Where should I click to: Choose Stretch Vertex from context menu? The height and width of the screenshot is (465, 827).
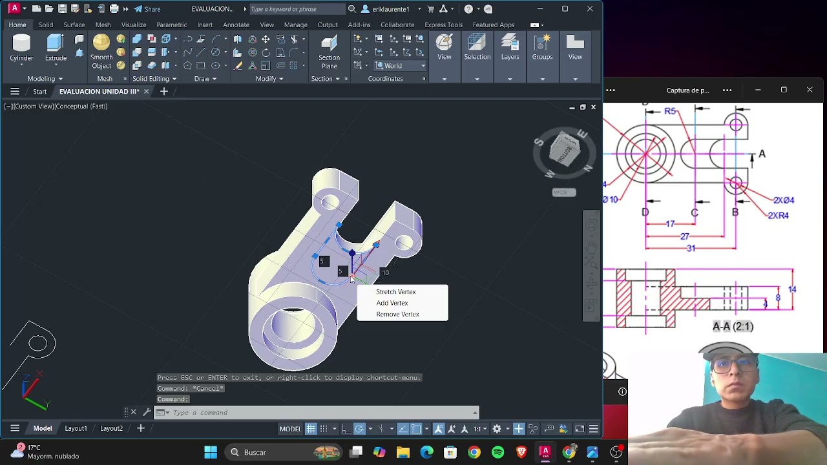(396, 292)
